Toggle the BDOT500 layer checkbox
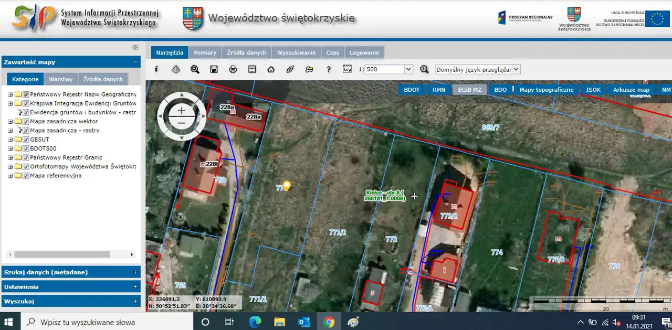The image size is (672, 330). (x=26, y=148)
